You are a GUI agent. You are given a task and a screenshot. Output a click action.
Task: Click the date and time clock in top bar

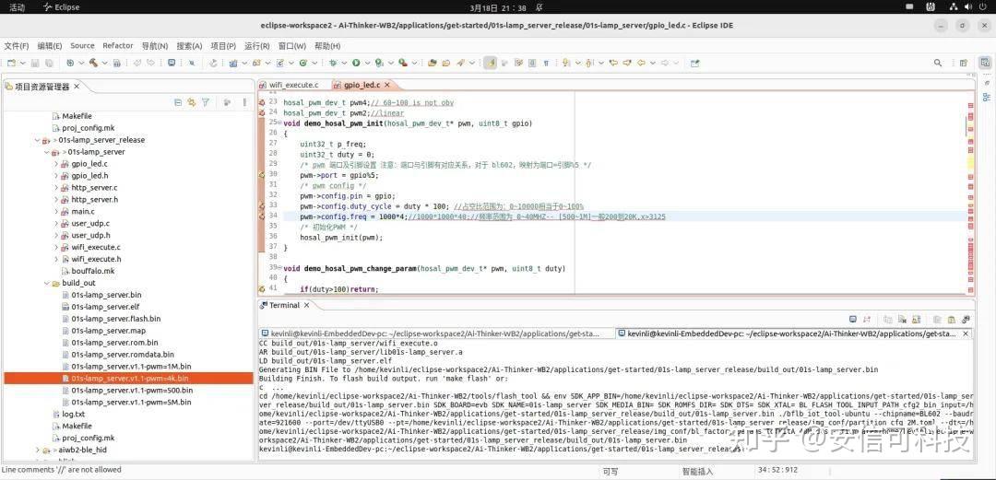pyautogui.click(x=498, y=7)
